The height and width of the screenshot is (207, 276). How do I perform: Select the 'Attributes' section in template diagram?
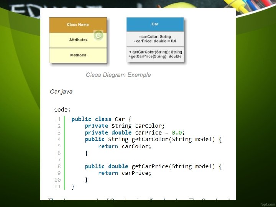pyautogui.click(x=78, y=40)
